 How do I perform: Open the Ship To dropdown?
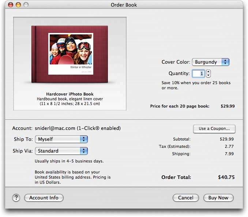coord(61,139)
